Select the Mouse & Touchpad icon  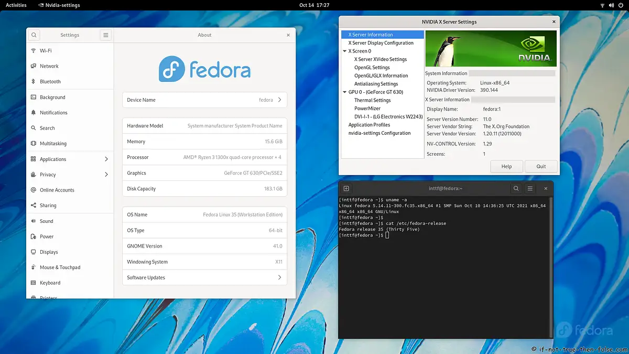(34, 267)
